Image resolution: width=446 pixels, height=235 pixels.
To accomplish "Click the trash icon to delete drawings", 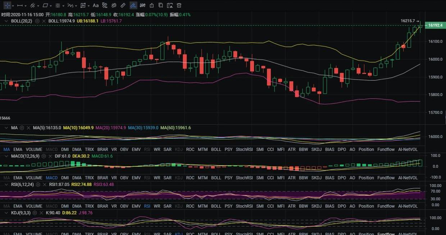I will pyautogui.click(x=179, y=5).
